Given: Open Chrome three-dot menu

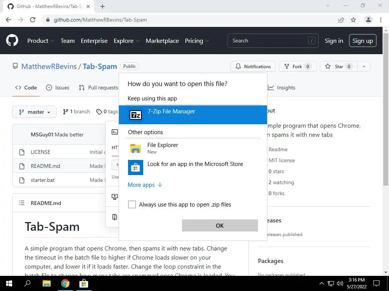Looking at the screenshot, I should (381, 20).
